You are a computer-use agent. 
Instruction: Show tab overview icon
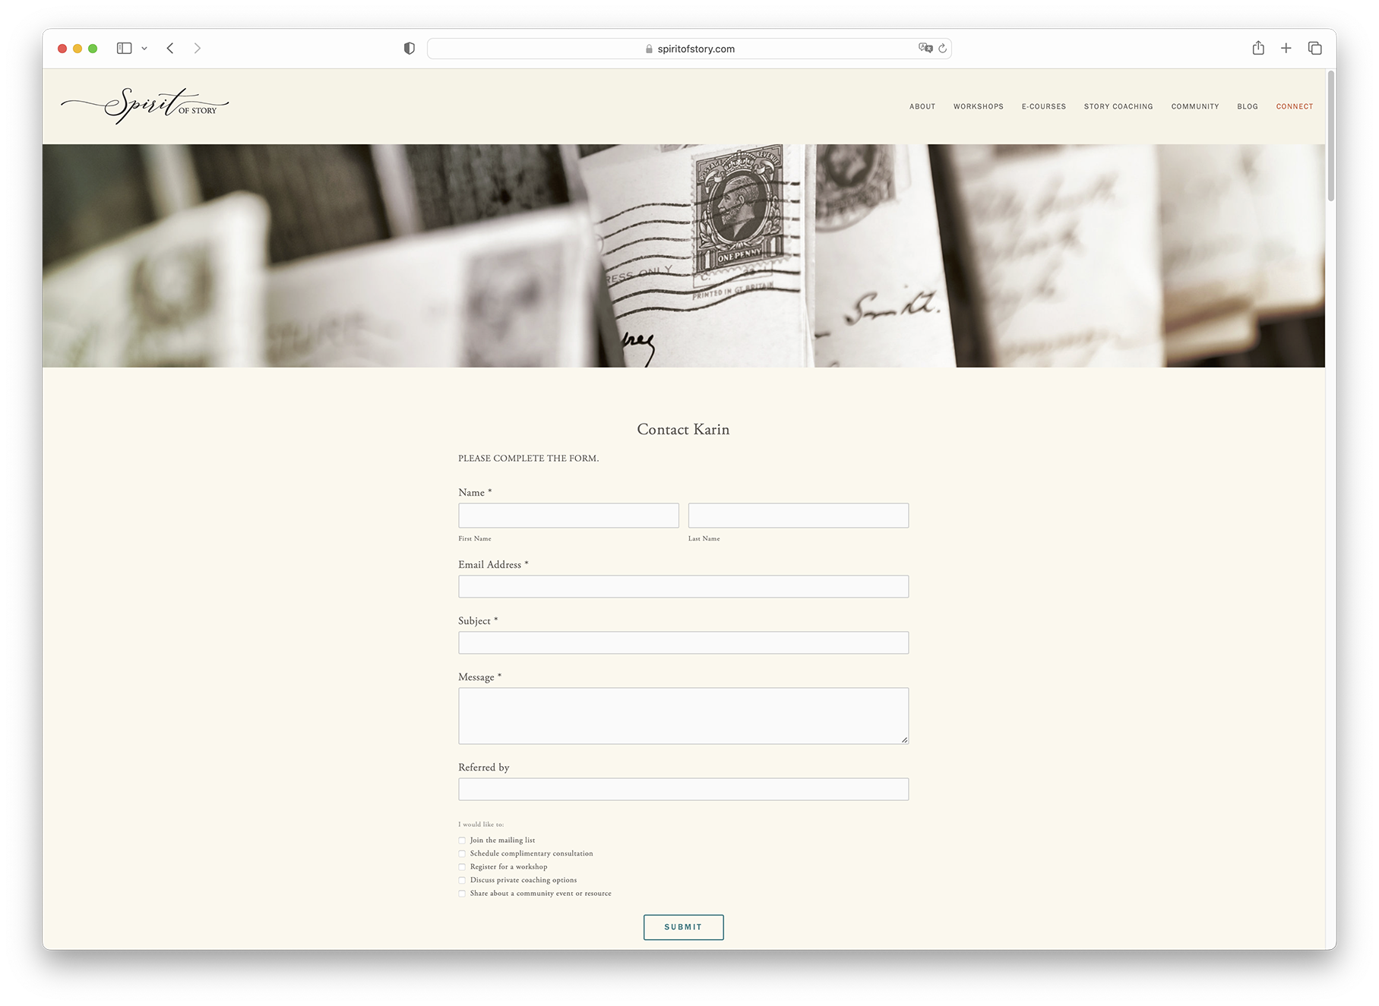coord(1315,49)
